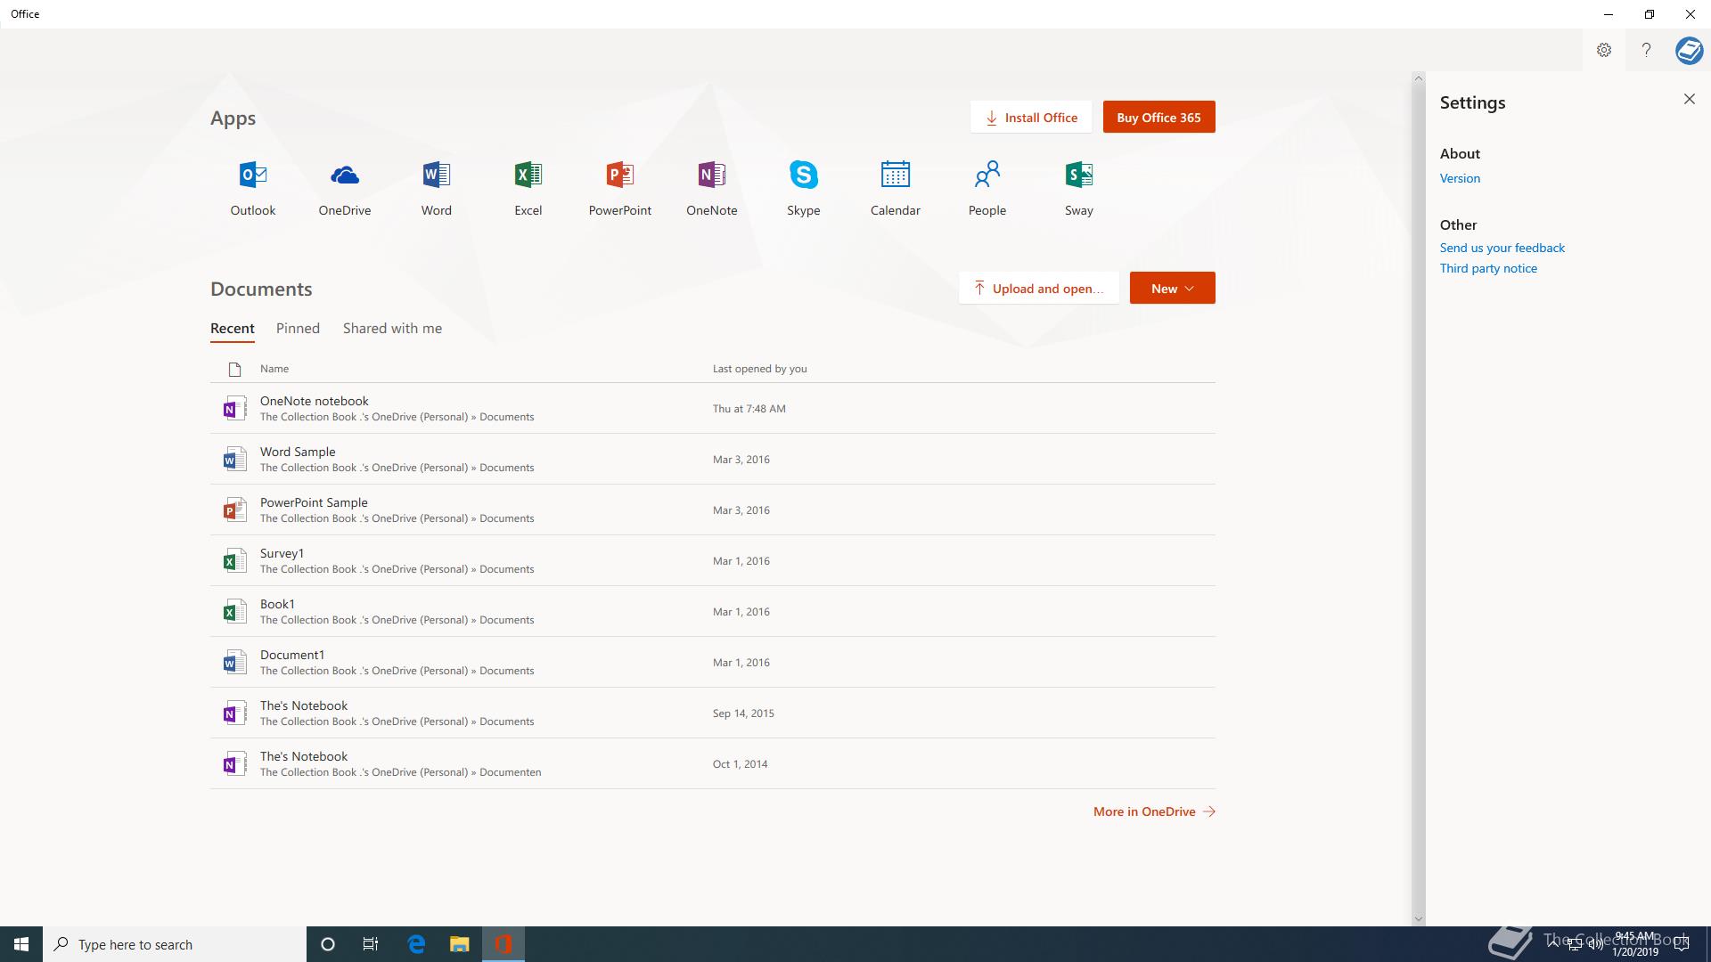Click the document type column header icon
The width and height of the screenshot is (1711, 962).
[234, 369]
